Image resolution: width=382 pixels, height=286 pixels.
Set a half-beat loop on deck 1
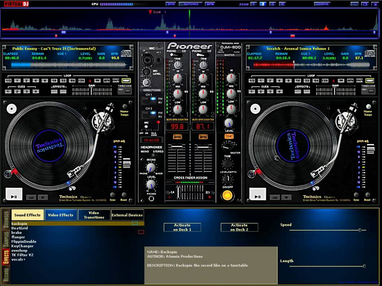point(8,81)
